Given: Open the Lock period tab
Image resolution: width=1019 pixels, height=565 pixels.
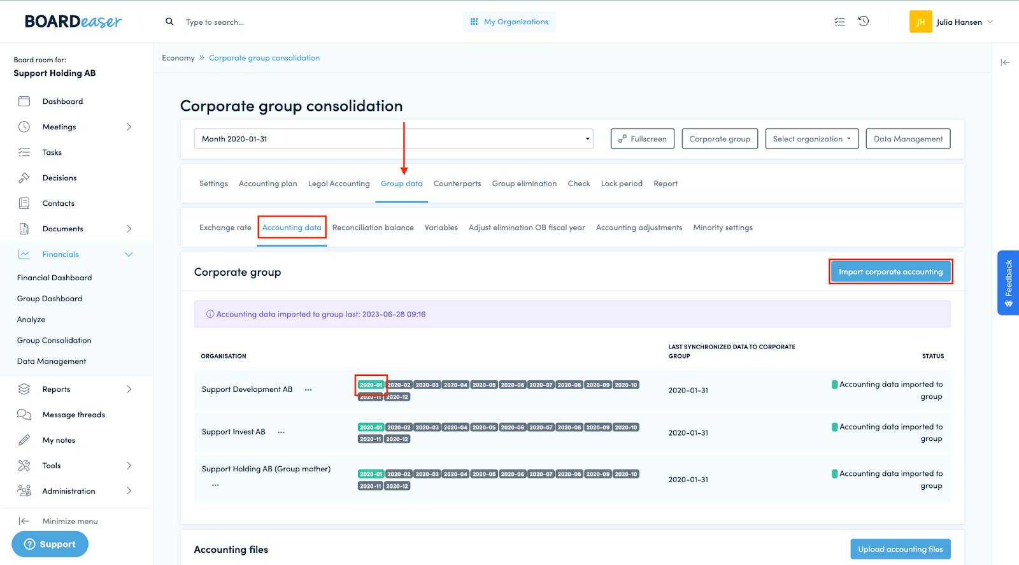Looking at the screenshot, I should click(622, 183).
